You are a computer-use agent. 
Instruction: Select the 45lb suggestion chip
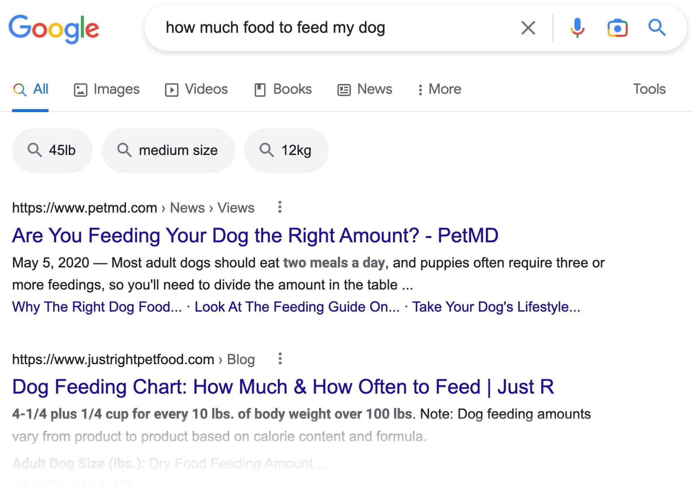(x=52, y=150)
